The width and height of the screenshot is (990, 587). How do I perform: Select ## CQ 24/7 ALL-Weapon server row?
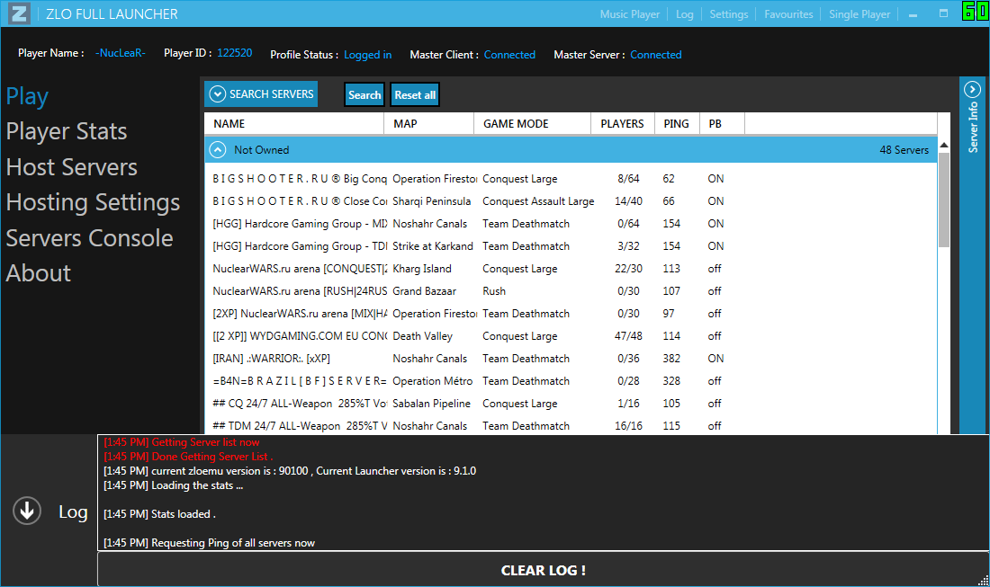coord(571,404)
